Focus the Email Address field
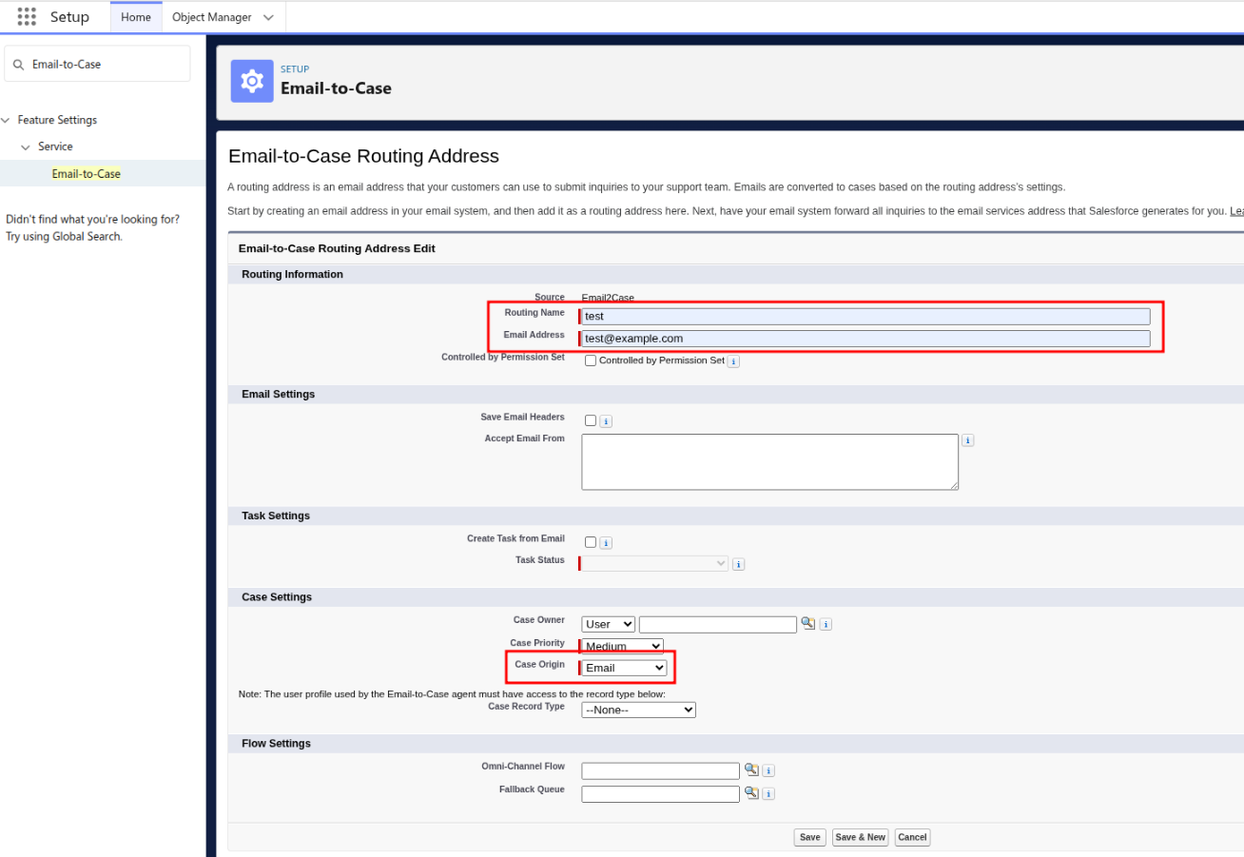The width and height of the screenshot is (1244, 857). click(865, 339)
